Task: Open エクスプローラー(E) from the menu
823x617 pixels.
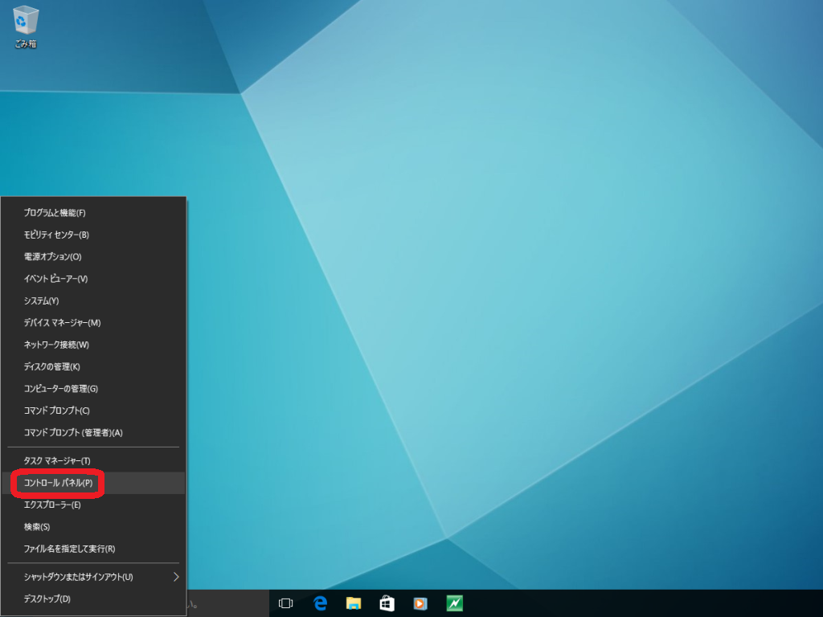Action: click(93, 505)
